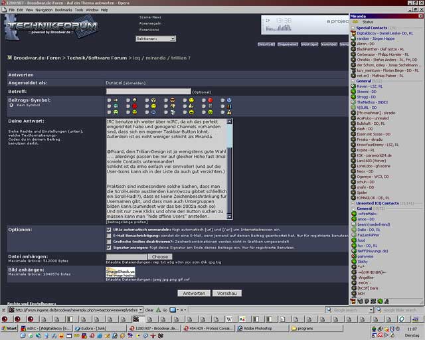Click the Antworten submit button
This screenshot has width=425, height=340.
(194, 294)
